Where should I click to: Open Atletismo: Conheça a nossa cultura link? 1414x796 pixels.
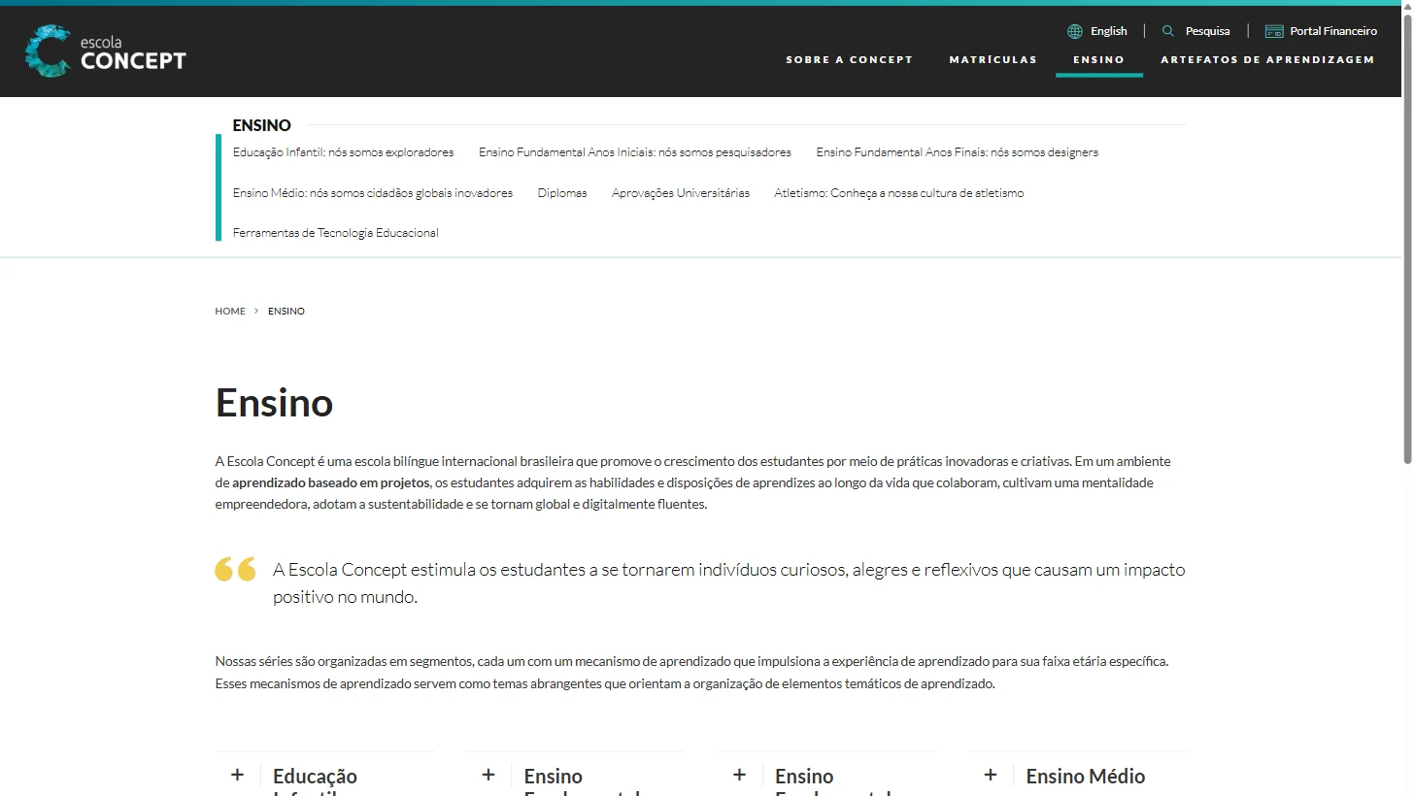(899, 193)
